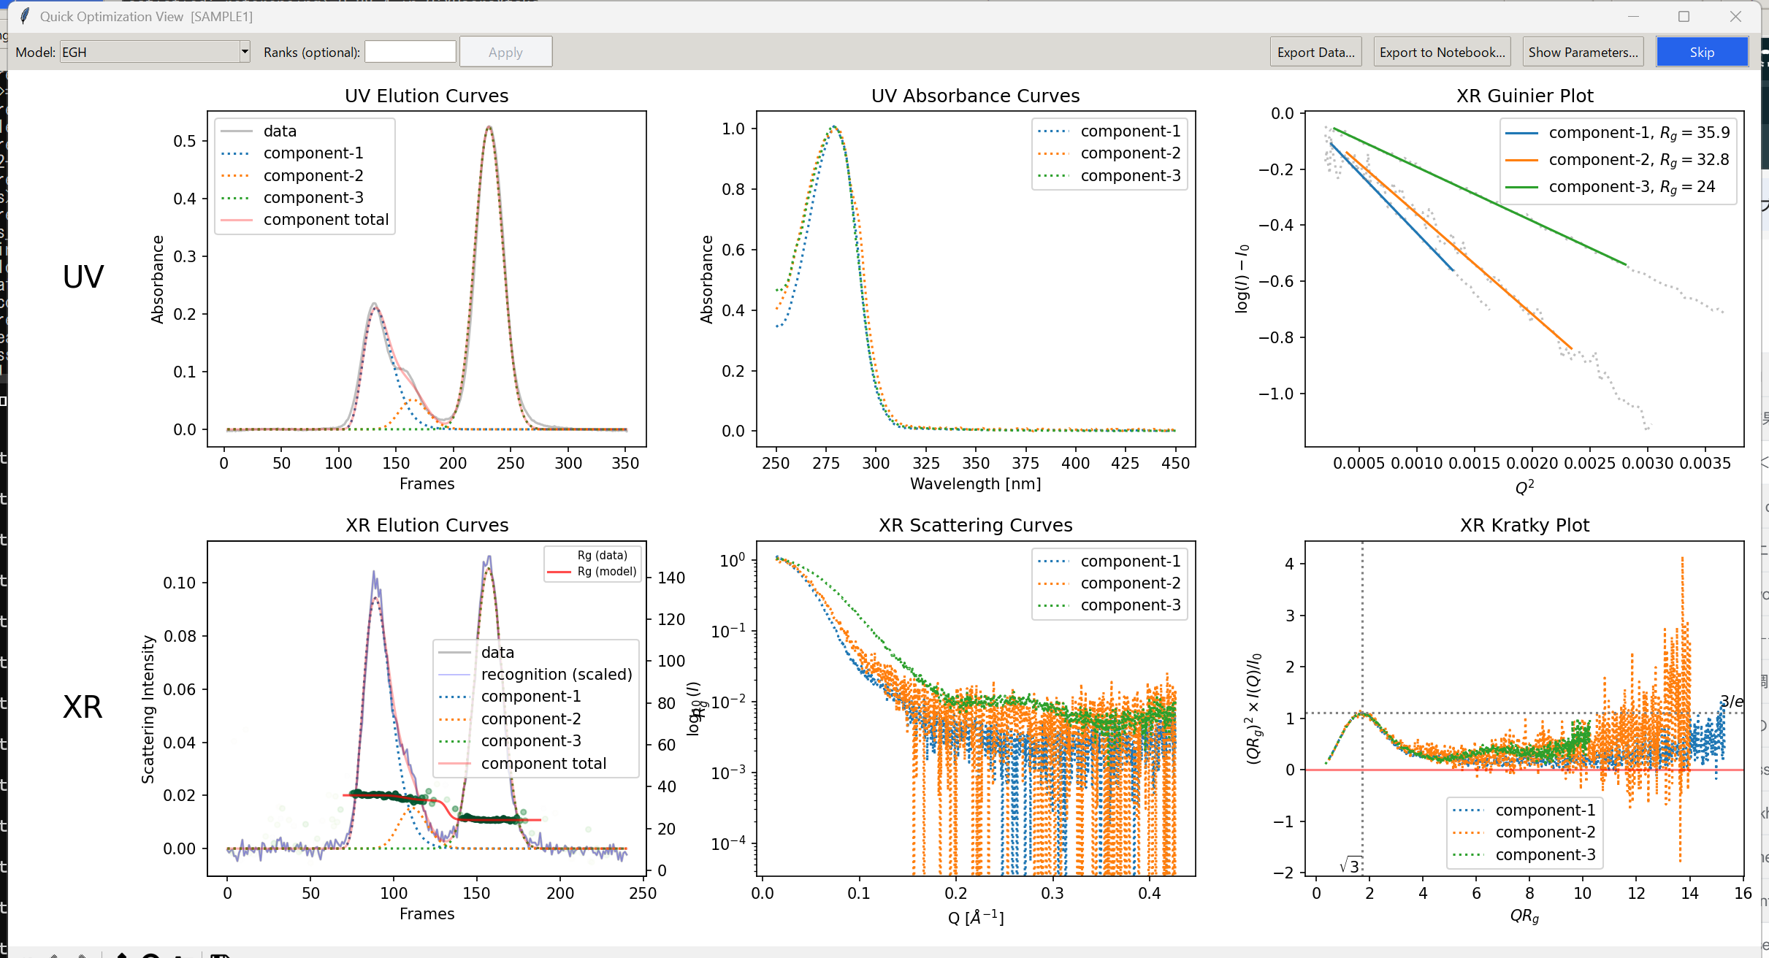Viewport: 1769px width, 958px height.
Task: Click legend entry 'component-3, Rg = 24'
Action: 1611,187
